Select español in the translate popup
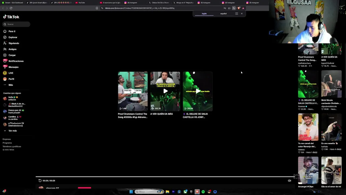The width and height of the screenshot is (346, 195). (x=223, y=14)
